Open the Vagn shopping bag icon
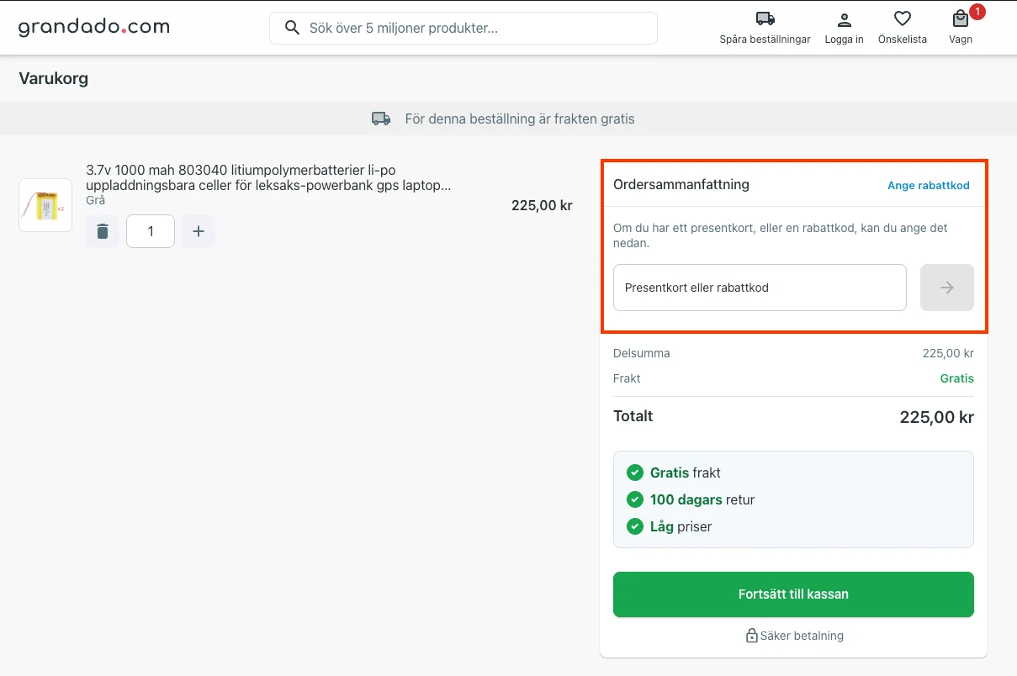Viewport: 1017px width, 676px height. pyautogui.click(x=960, y=19)
